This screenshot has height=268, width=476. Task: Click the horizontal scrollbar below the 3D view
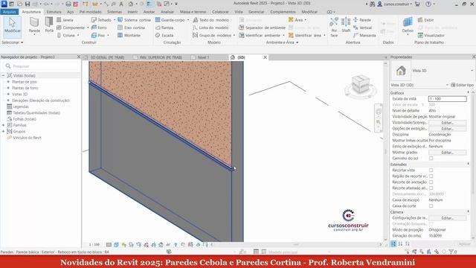[x=296, y=244]
